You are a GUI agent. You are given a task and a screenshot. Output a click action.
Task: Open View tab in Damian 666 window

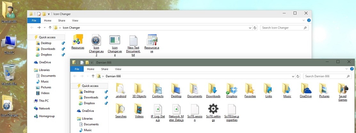coord(118,69)
